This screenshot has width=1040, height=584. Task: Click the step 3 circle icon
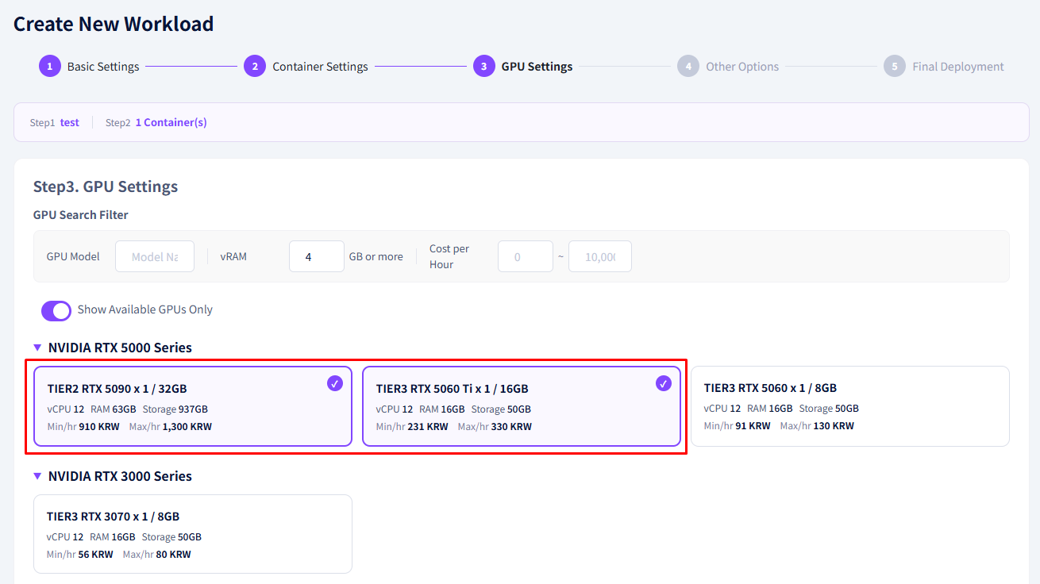tap(483, 66)
